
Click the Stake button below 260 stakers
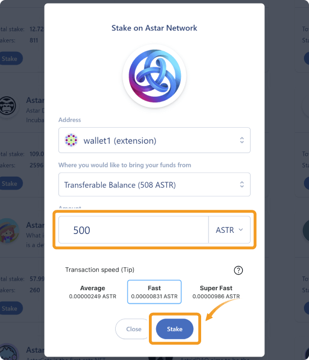point(10,308)
